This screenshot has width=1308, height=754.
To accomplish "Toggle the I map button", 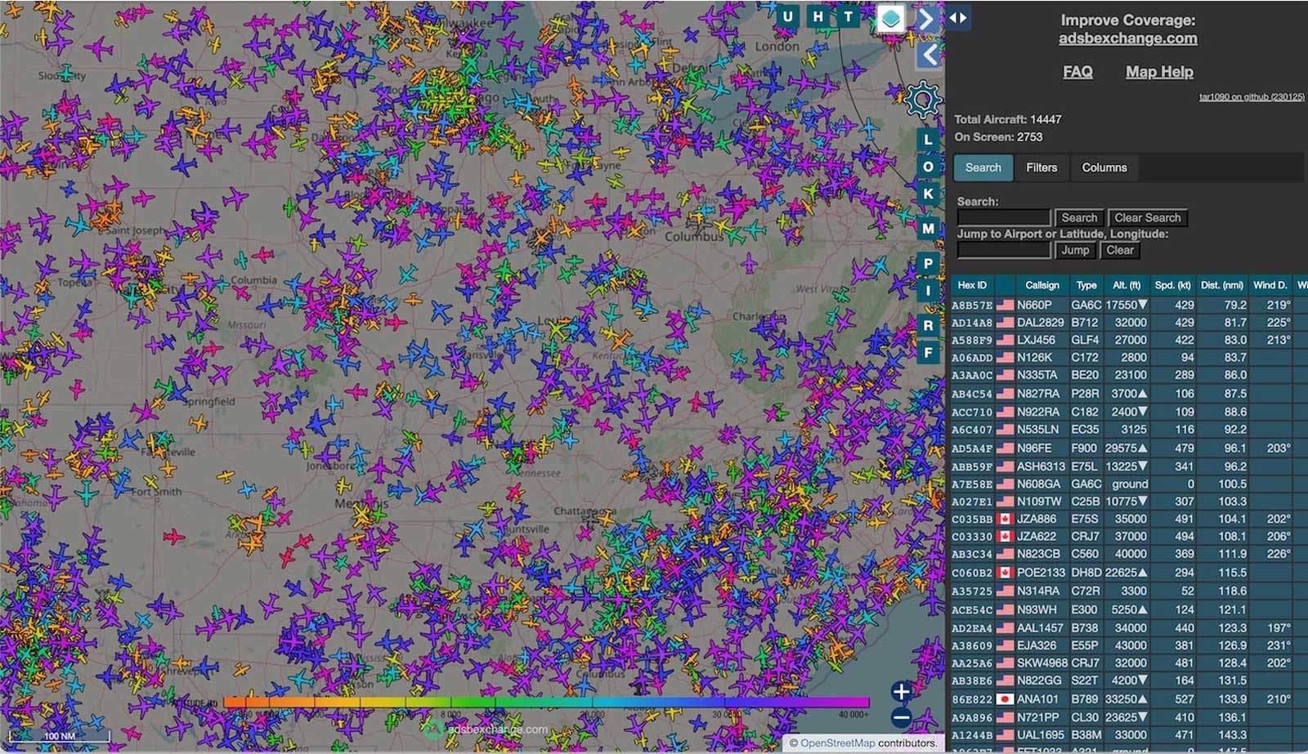I will tap(928, 291).
